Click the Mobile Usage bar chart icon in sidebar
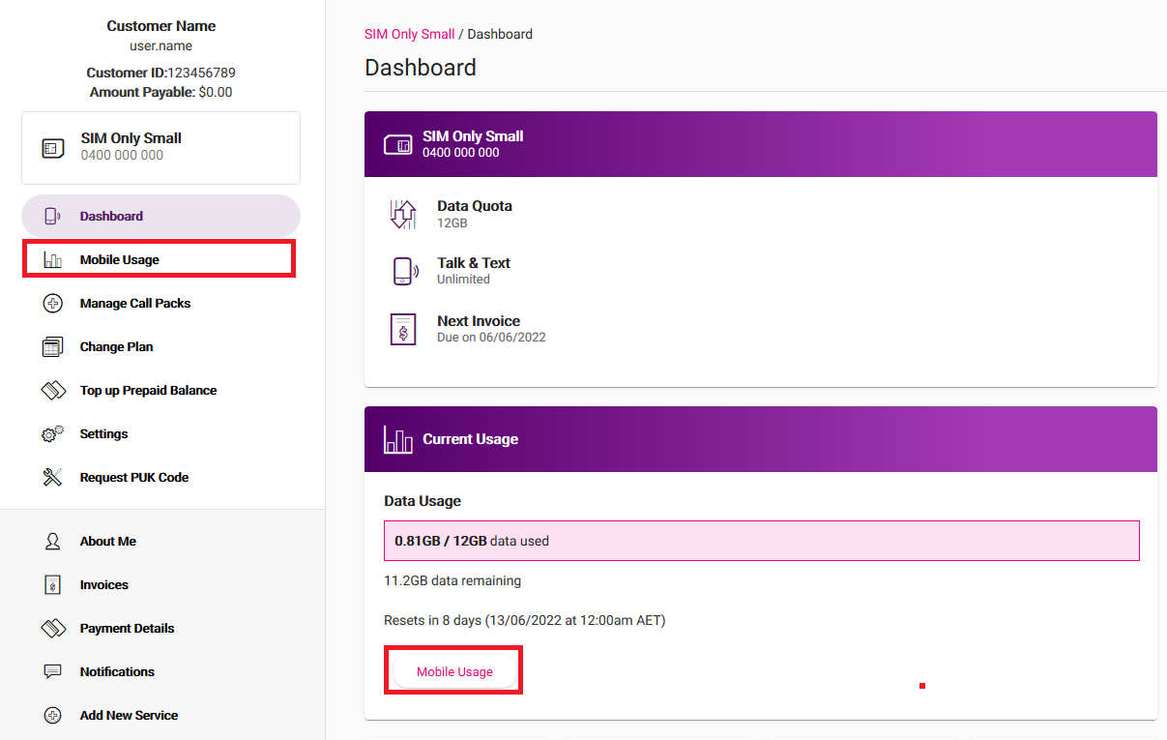The width and height of the screenshot is (1167, 740). pyautogui.click(x=53, y=260)
